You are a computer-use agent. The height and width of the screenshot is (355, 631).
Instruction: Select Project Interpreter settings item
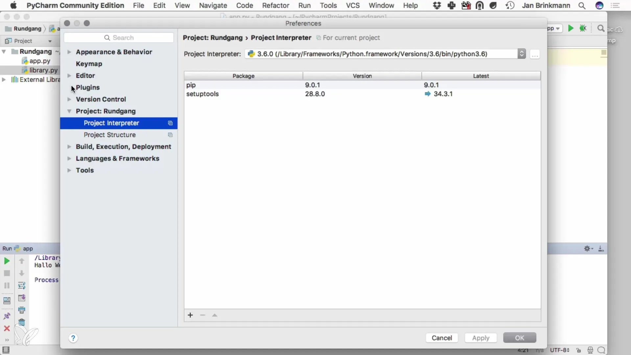(119, 123)
